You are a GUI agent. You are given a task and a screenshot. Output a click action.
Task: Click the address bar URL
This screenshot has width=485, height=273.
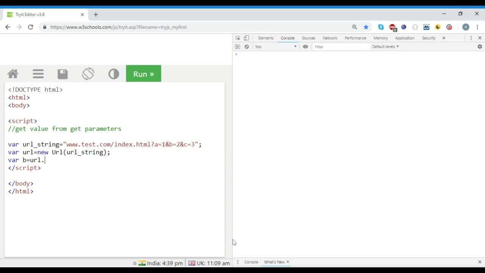[x=118, y=27]
